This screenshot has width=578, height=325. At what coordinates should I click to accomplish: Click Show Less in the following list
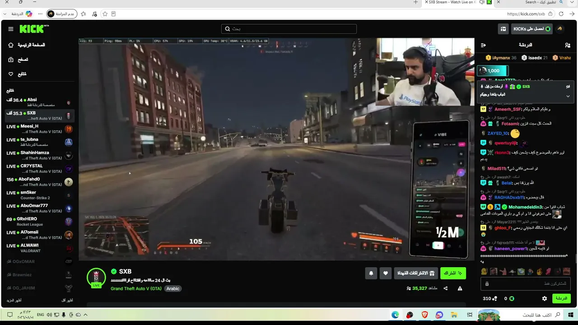tap(67, 300)
